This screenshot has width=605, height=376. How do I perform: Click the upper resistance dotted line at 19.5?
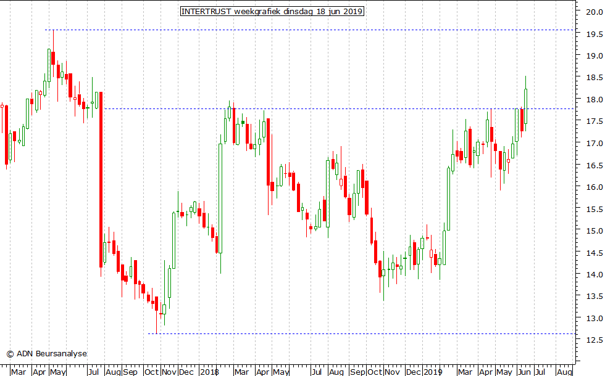pos(310,30)
